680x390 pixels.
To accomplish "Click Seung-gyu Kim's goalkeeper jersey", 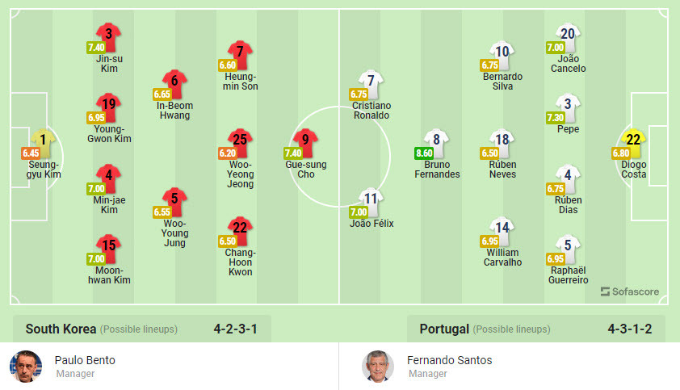I will pos(43,142).
